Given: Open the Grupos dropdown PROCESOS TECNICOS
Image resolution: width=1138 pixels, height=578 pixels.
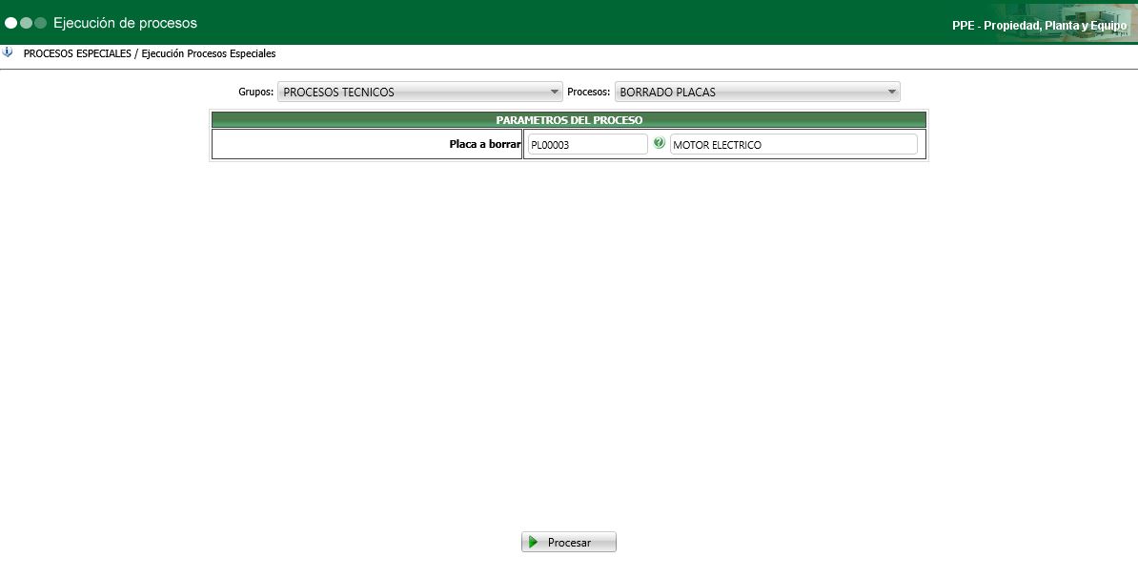Looking at the screenshot, I should point(419,93).
